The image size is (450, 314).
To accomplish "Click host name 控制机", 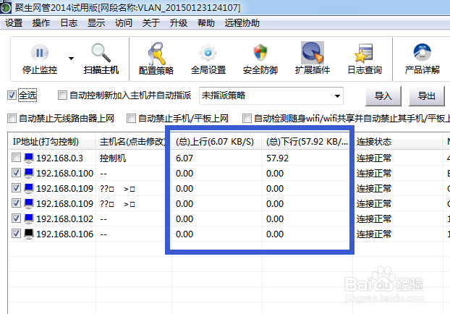I will point(113,158).
